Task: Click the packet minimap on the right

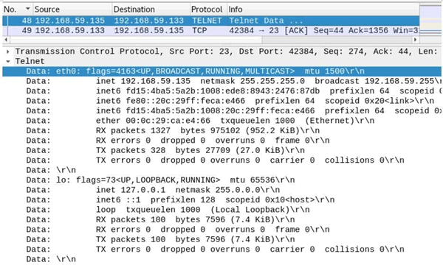Action: pyautogui.click(x=431, y=20)
